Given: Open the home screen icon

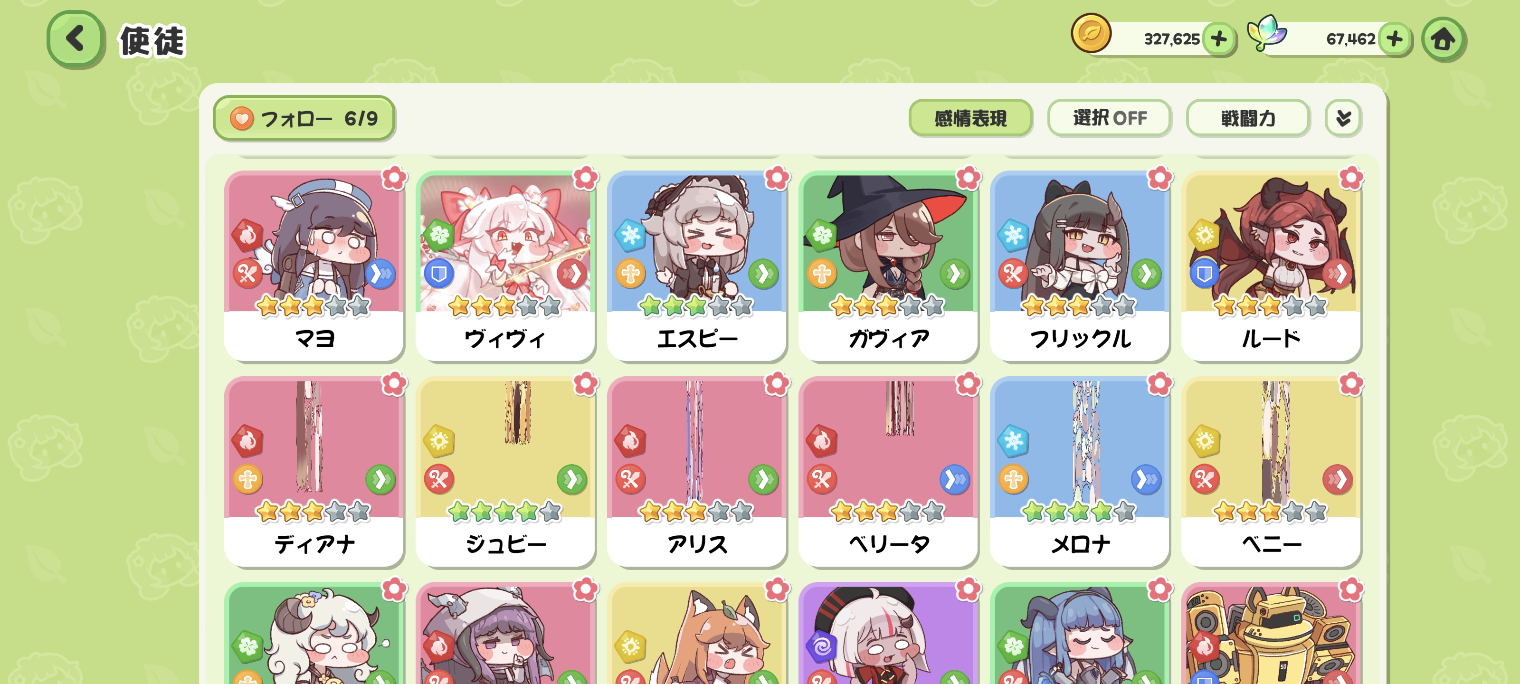Looking at the screenshot, I should coord(1444,39).
